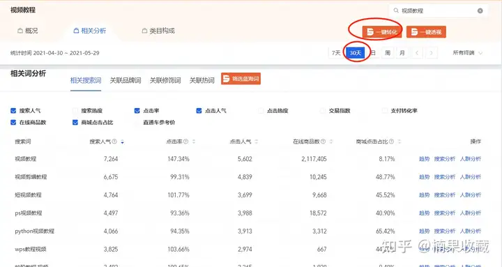Click help icon next to 在线商品数 header

click(323, 142)
